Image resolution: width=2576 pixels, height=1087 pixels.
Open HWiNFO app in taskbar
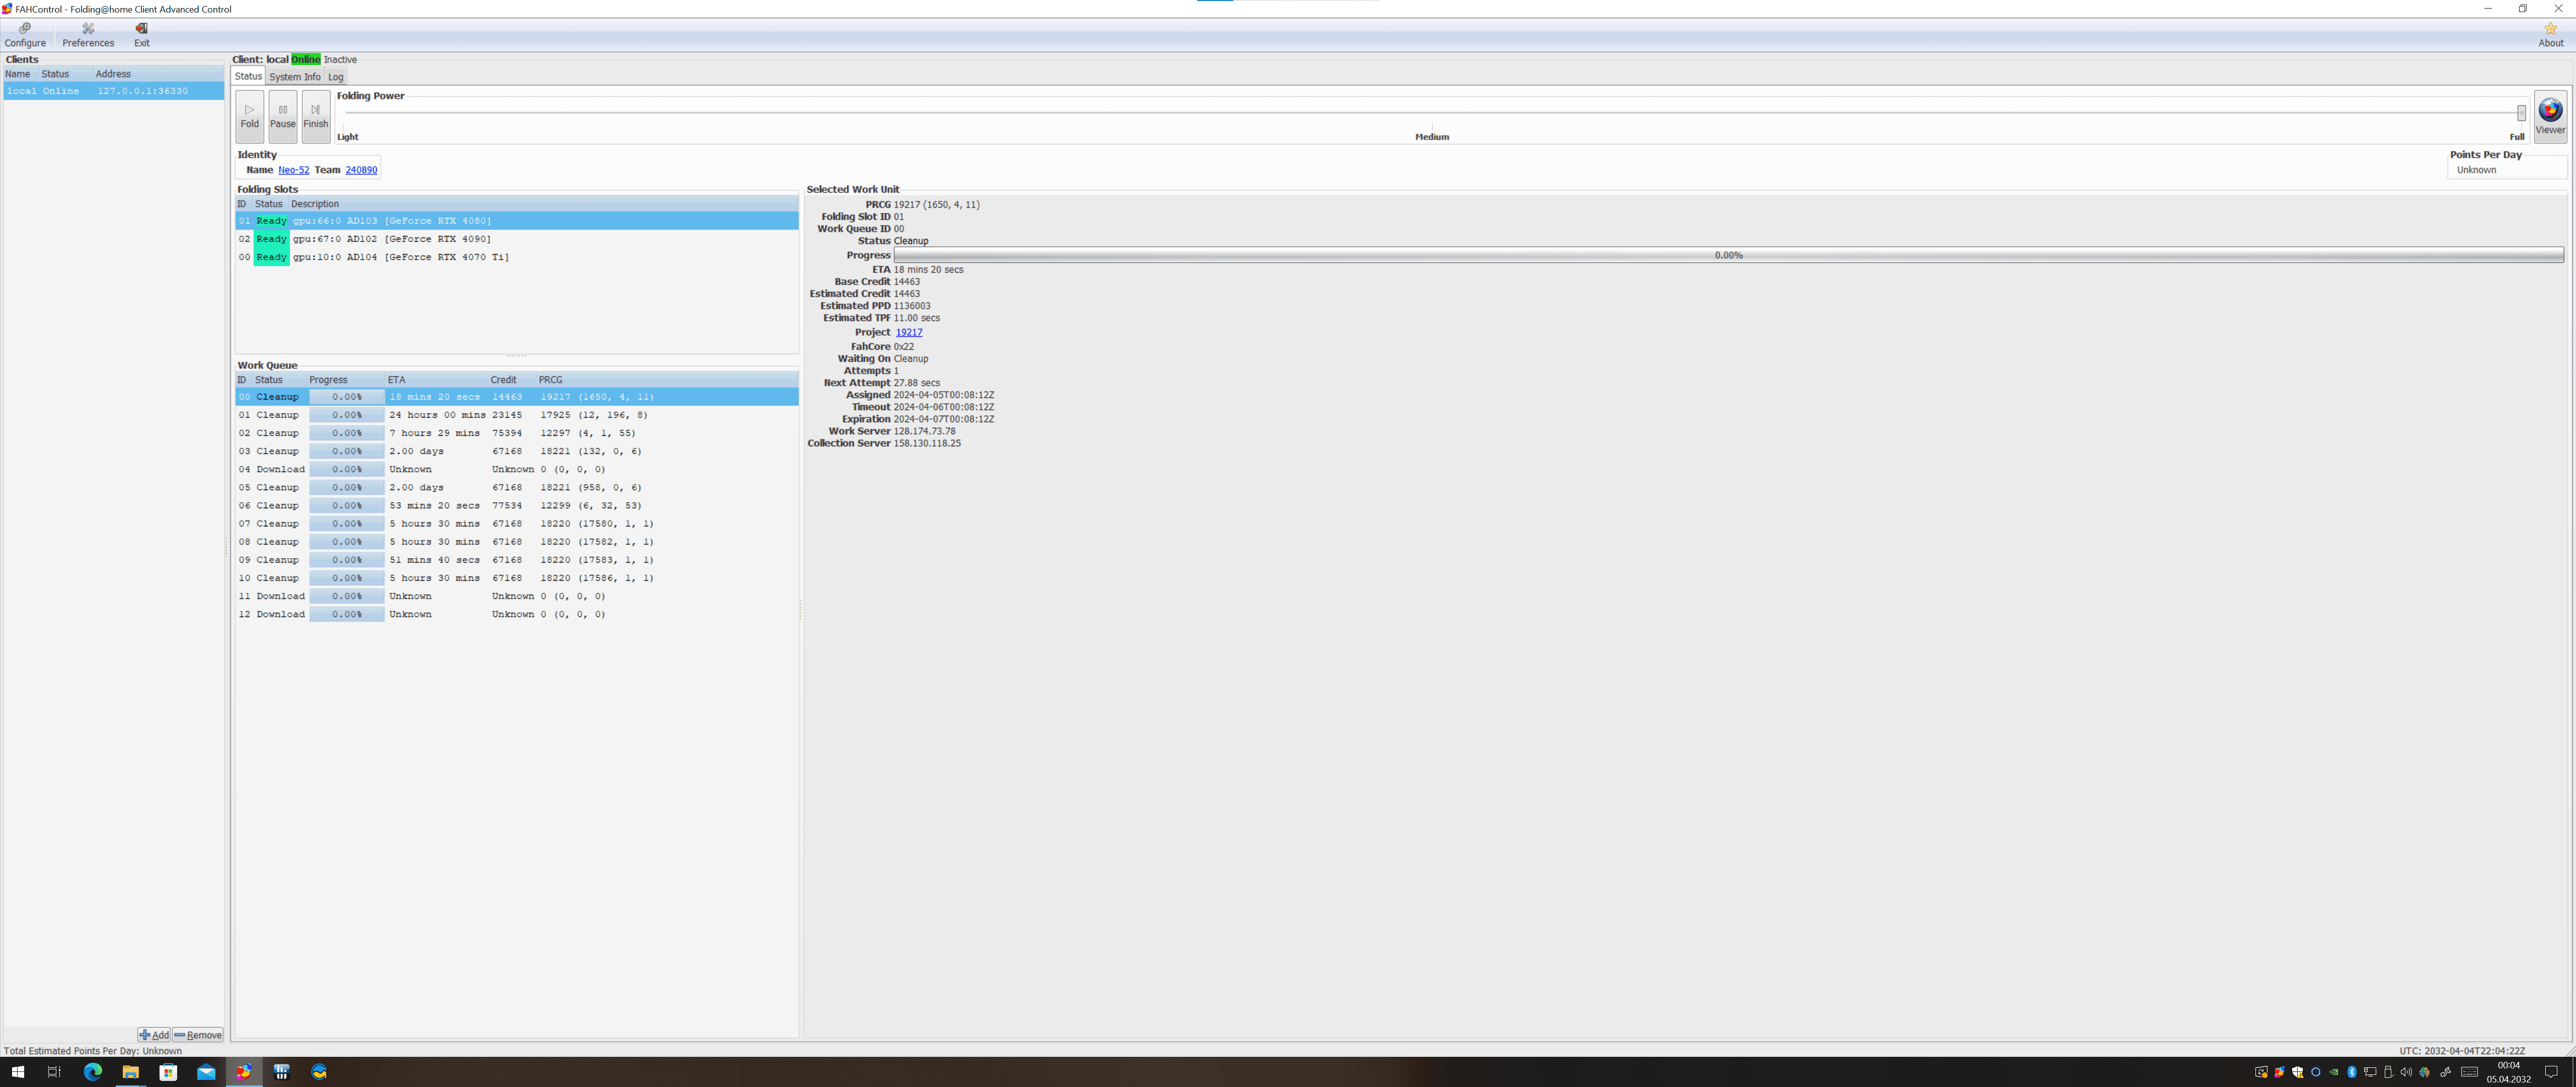pyautogui.click(x=282, y=1072)
